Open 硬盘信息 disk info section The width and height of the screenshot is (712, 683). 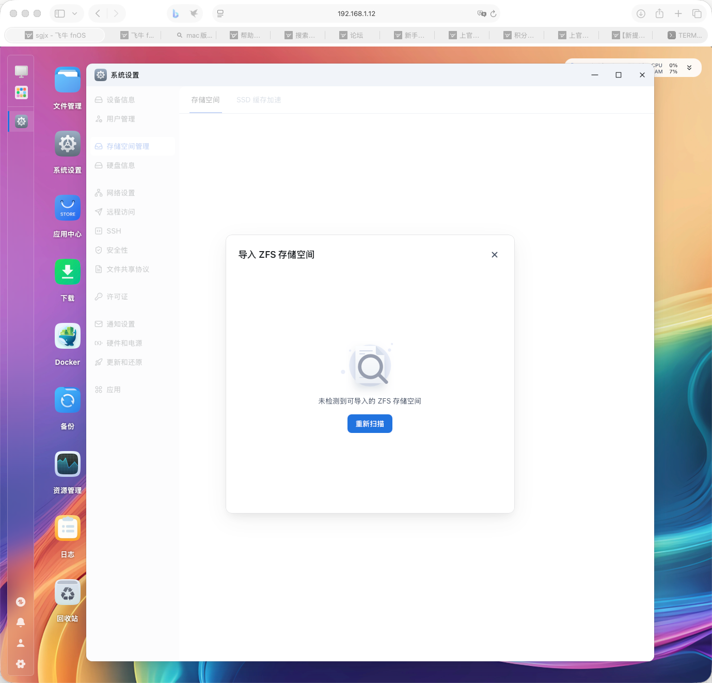[121, 165]
